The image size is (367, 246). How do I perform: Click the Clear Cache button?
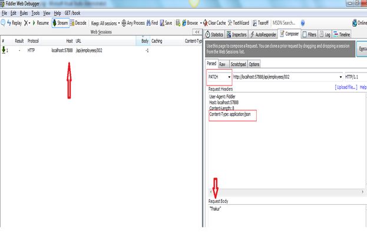(214, 23)
